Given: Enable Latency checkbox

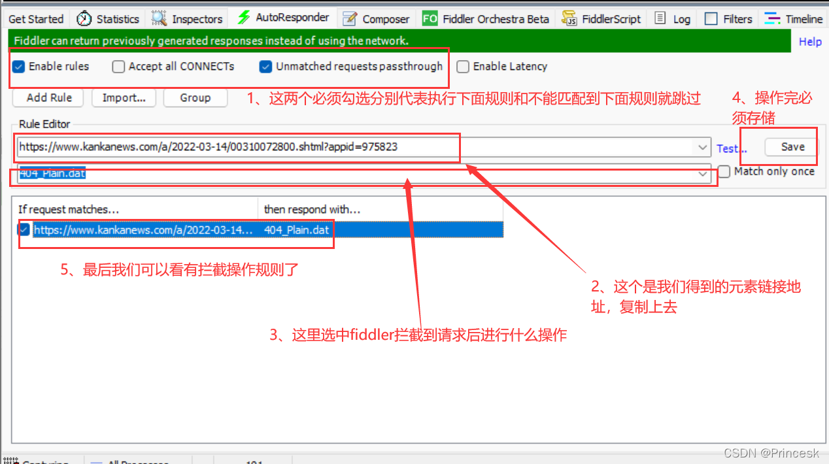Looking at the screenshot, I should pyautogui.click(x=462, y=66).
